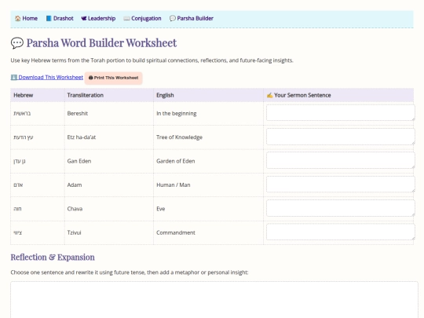
Task: Go to the Drashot page
Action: 60,18
